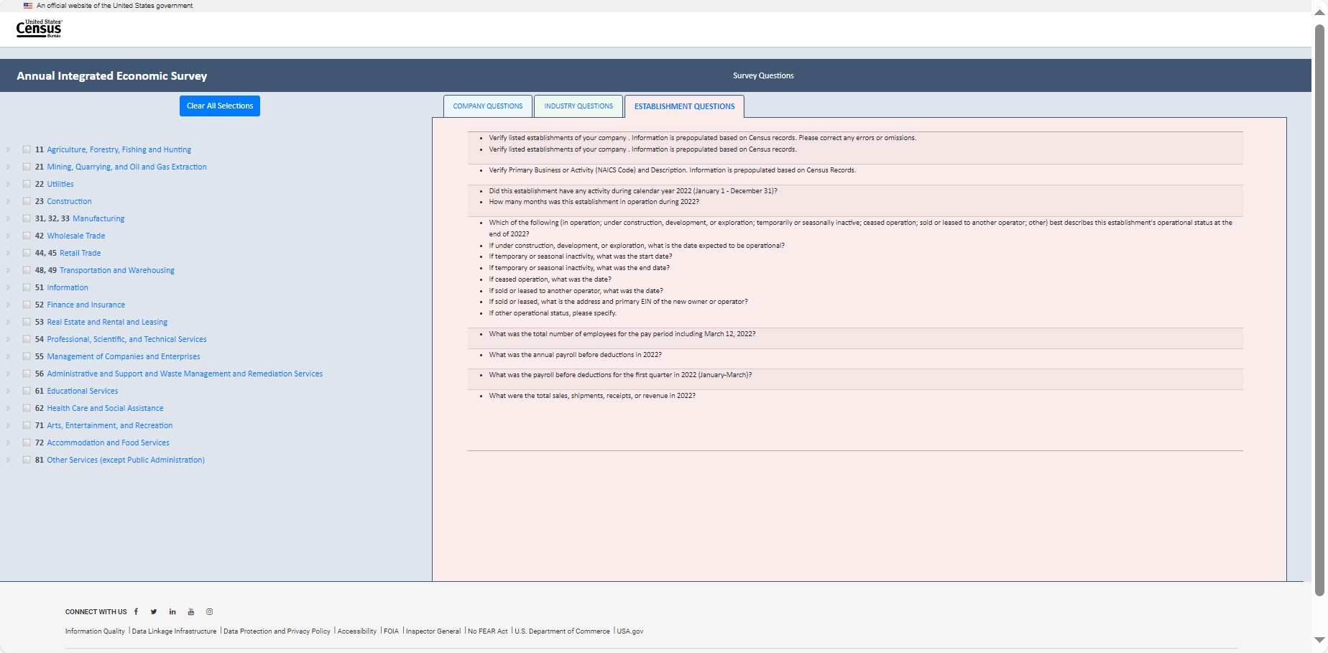Expand the 72 Accommodation and Food Services node
Image resolution: width=1328 pixels, height=653 pixels.
click(9, 443)
